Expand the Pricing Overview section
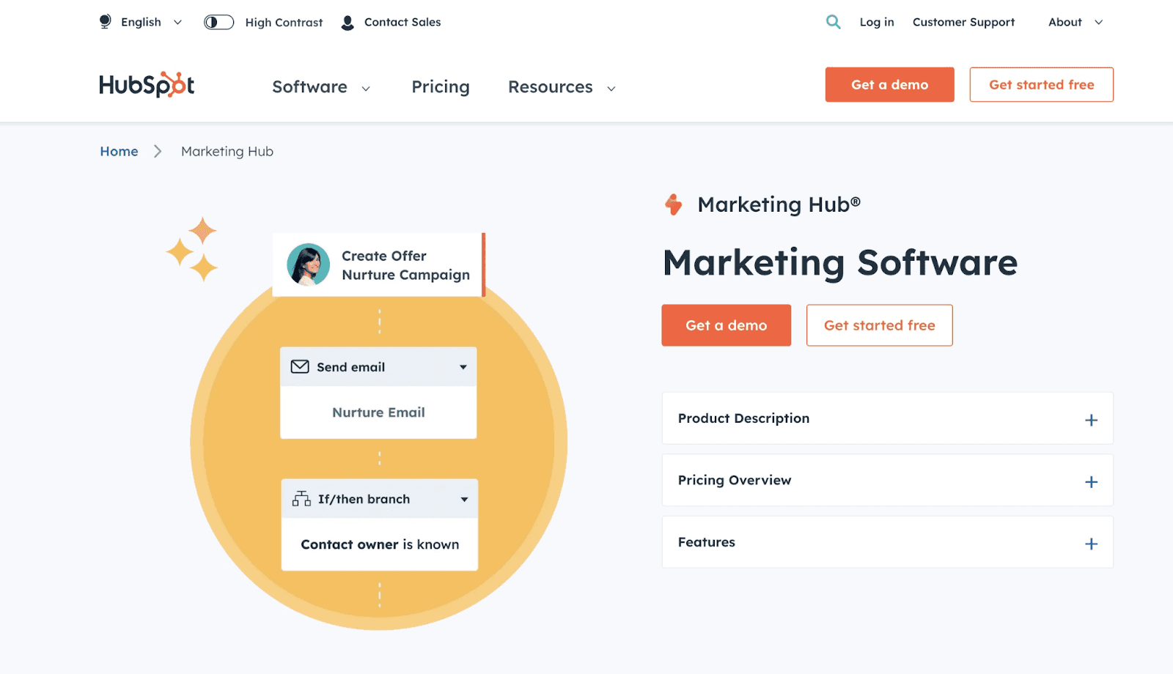This screenshot has width=1173, height=674. 887,480
